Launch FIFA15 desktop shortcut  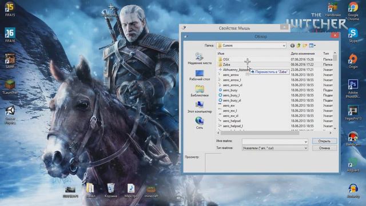click(x=10, y=9)
